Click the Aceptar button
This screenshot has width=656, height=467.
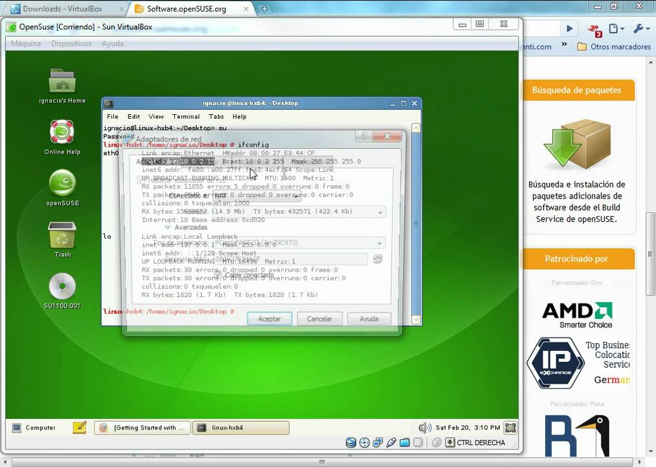click(270, 318)
